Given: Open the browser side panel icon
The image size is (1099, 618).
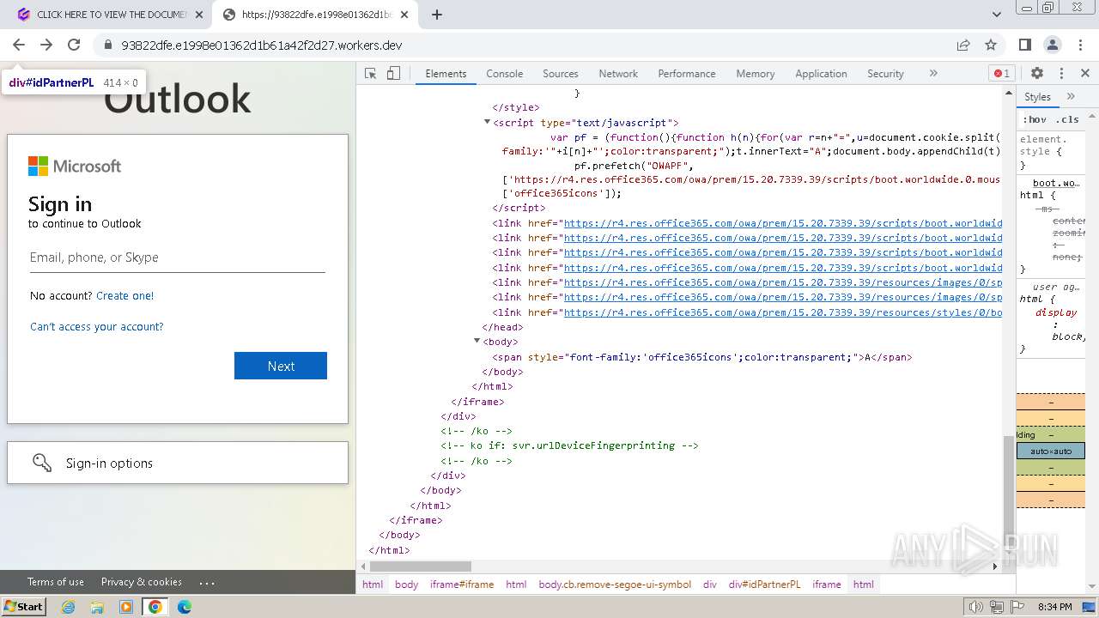Looking at the screenshot, I should tap(1024, 45).
